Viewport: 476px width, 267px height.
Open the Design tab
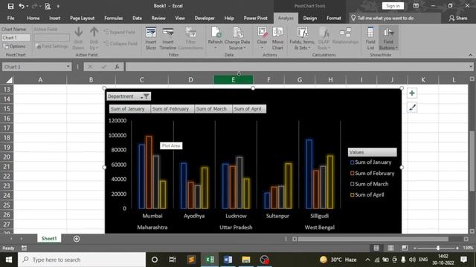tap(310, 18)
